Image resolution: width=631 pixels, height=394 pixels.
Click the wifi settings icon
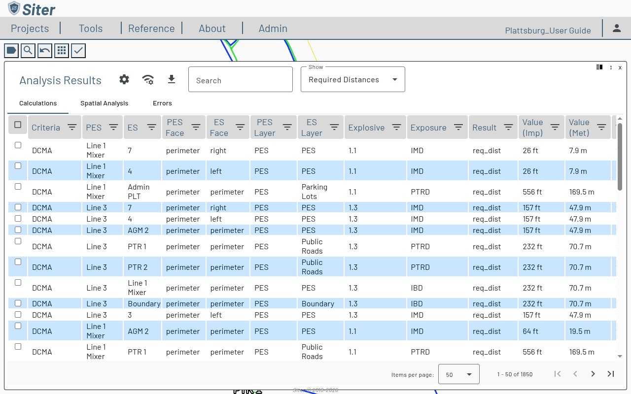(x=148, y=80)
